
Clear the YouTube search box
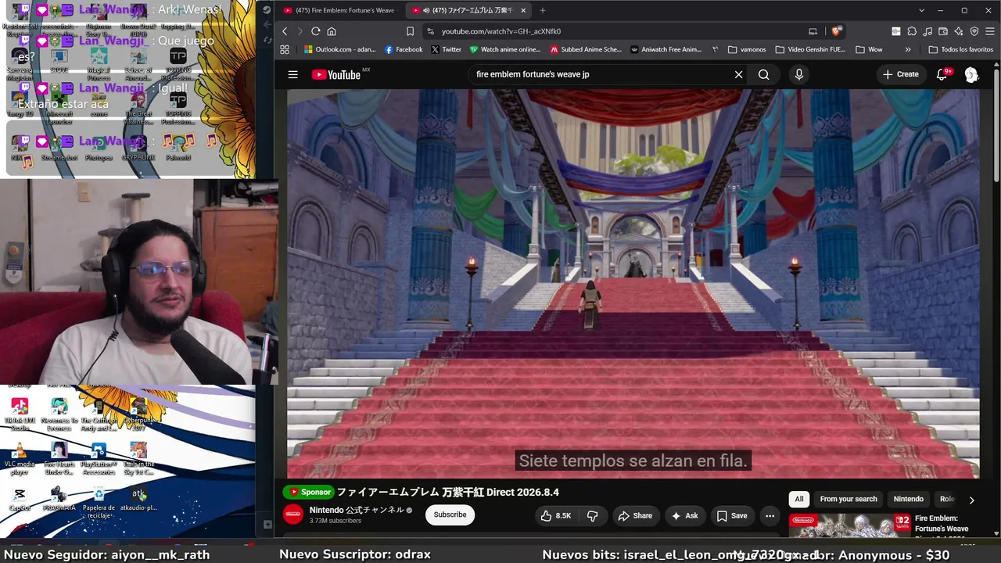click(738, 74)
